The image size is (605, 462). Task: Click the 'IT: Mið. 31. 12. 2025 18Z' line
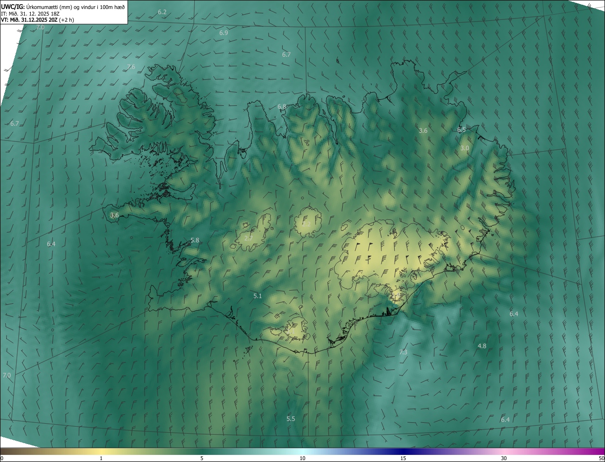(x=31, y=13)
